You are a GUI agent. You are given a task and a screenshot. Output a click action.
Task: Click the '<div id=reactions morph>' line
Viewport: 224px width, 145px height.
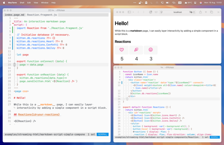tap(144, 112)
